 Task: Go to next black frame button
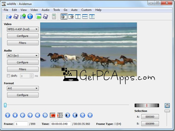coord(75,115)
